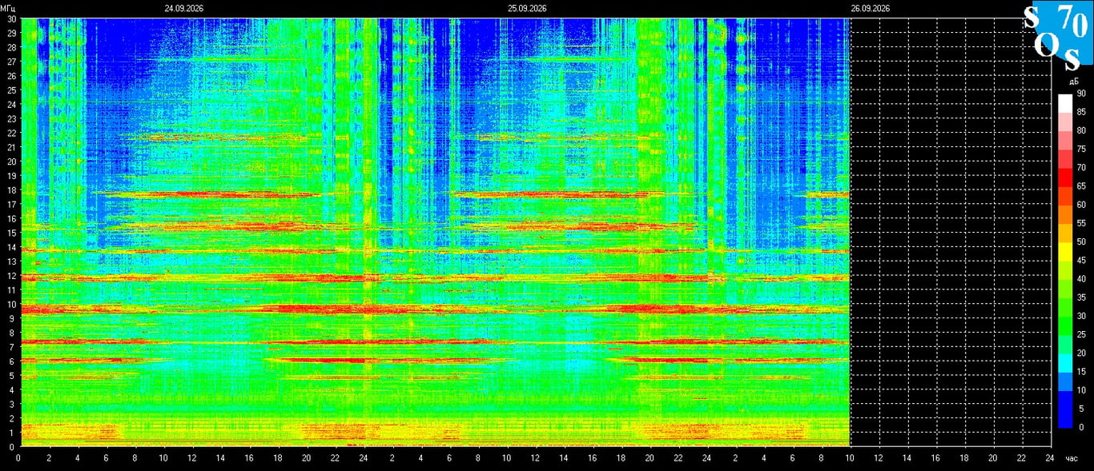Select the 26.09.2026 date label
The height and width of the screenshot is (471, 1094).
tap(871, 8)
